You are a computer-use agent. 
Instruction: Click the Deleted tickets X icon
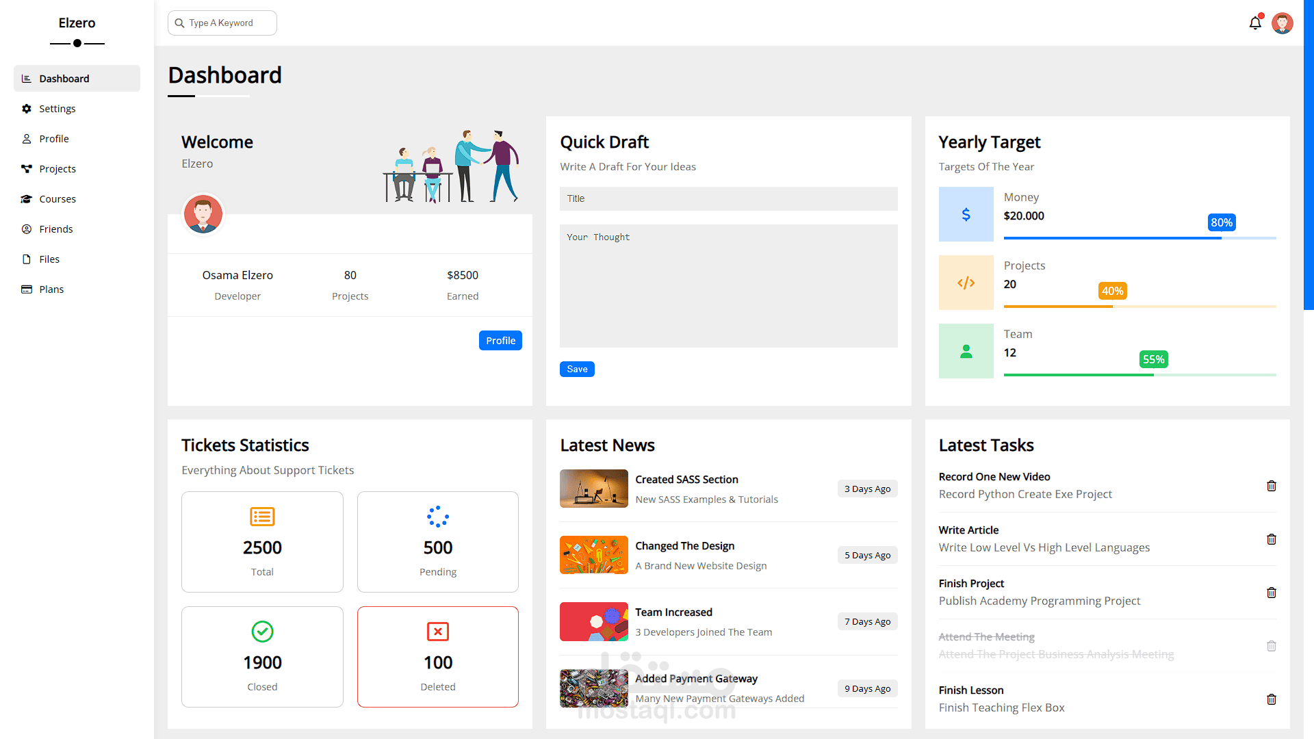(438, 632)
